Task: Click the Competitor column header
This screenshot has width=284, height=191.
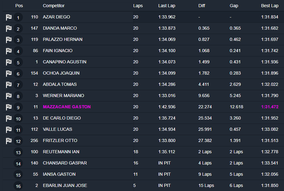Action: [54, 6]
